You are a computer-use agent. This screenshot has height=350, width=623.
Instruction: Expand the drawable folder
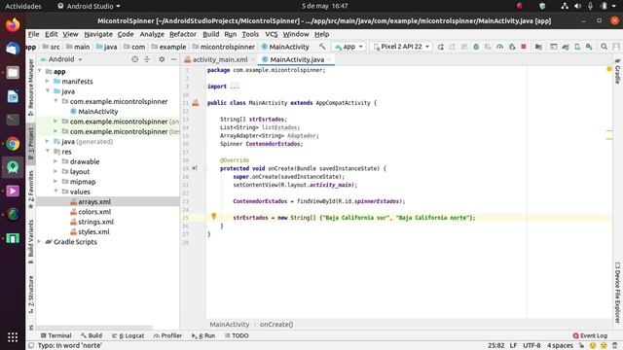[55, 161]
